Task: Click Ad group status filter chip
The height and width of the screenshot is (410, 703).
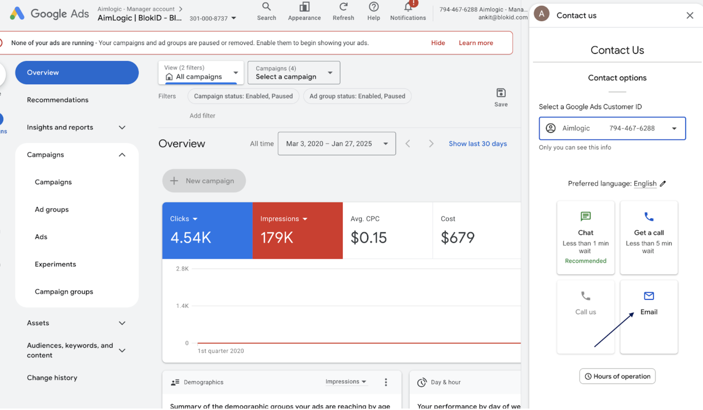Action: click(357, 96)
